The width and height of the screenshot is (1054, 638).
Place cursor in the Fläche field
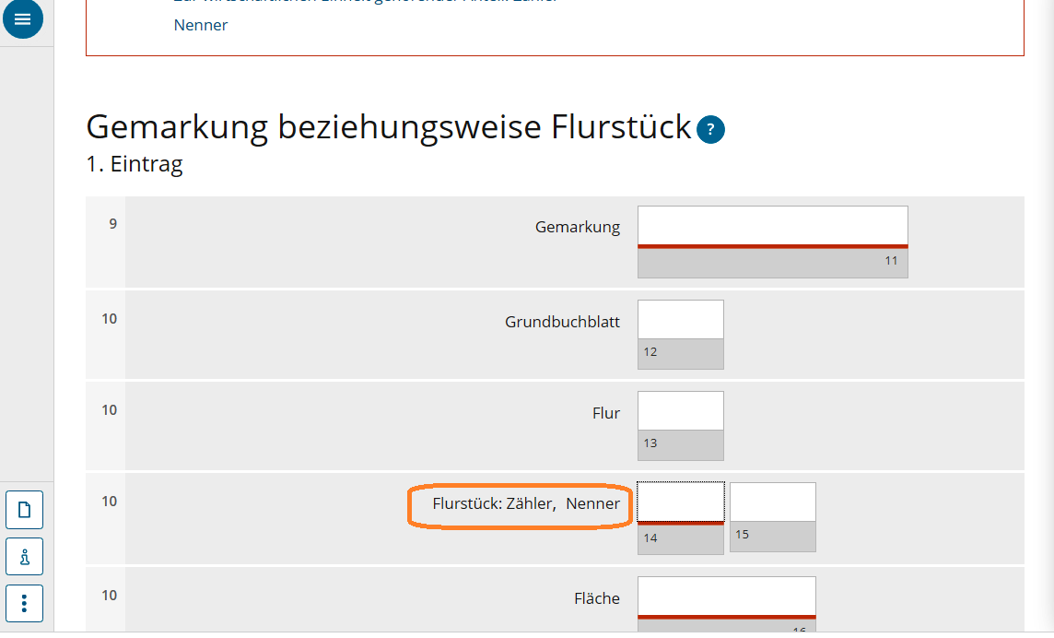(725, 597)
